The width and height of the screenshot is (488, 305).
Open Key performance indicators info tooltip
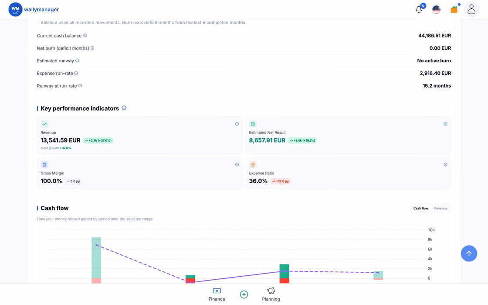coord(124,108)
